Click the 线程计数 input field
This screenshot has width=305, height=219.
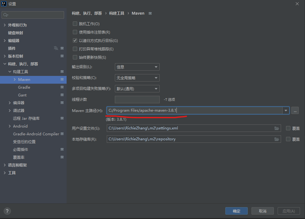coord(137,100)
